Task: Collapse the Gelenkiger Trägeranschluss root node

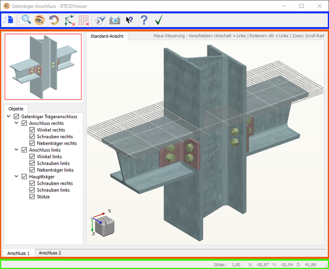Action: pos(9,116)
